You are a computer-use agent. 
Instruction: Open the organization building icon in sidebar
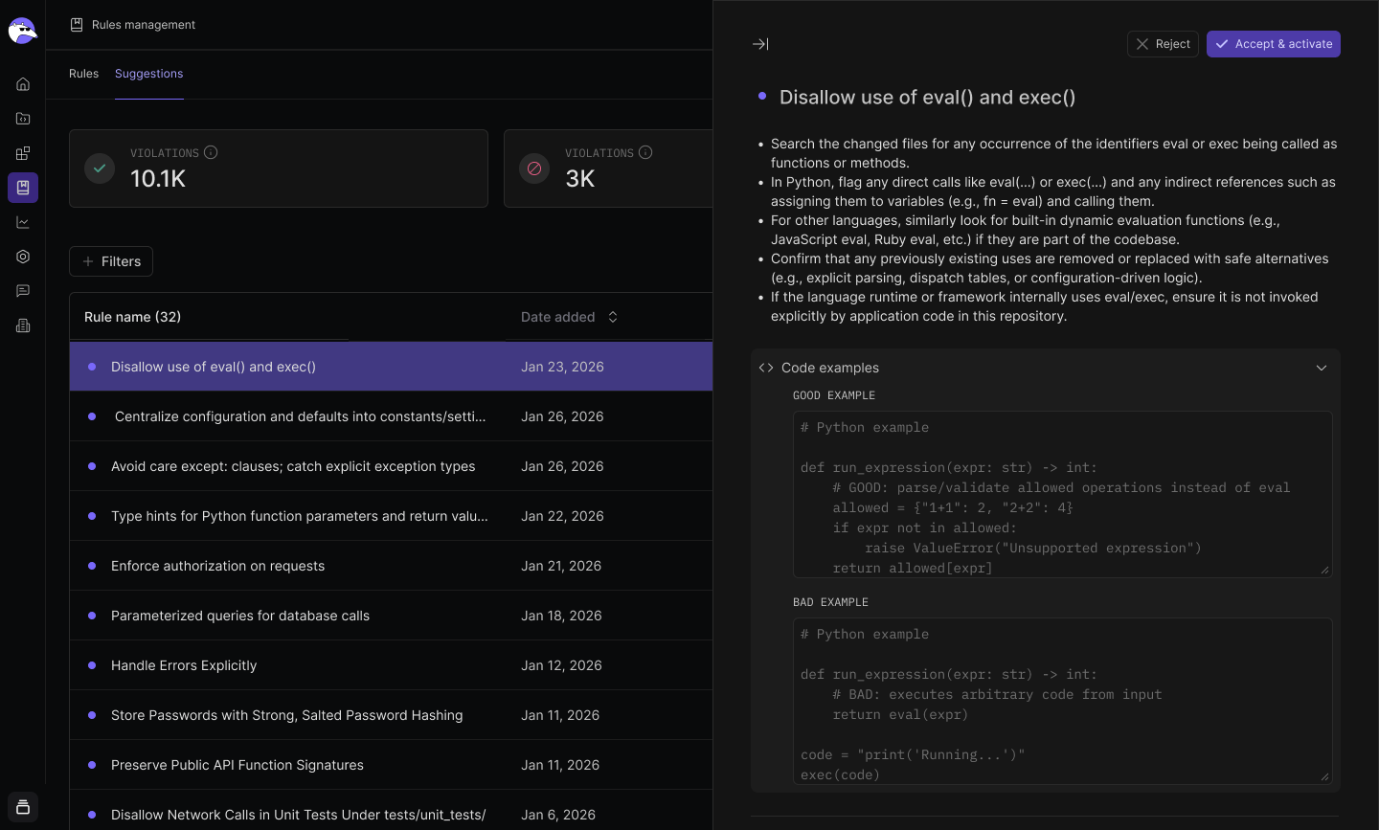23,325
